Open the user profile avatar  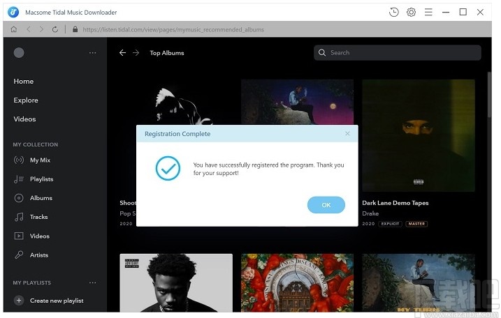coord(19,52)
